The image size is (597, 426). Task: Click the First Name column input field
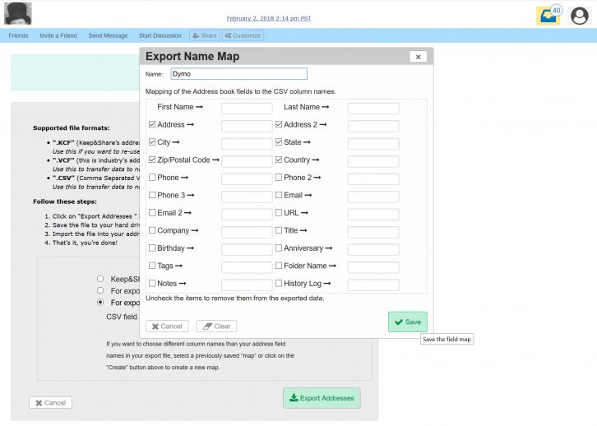point(247,109)
